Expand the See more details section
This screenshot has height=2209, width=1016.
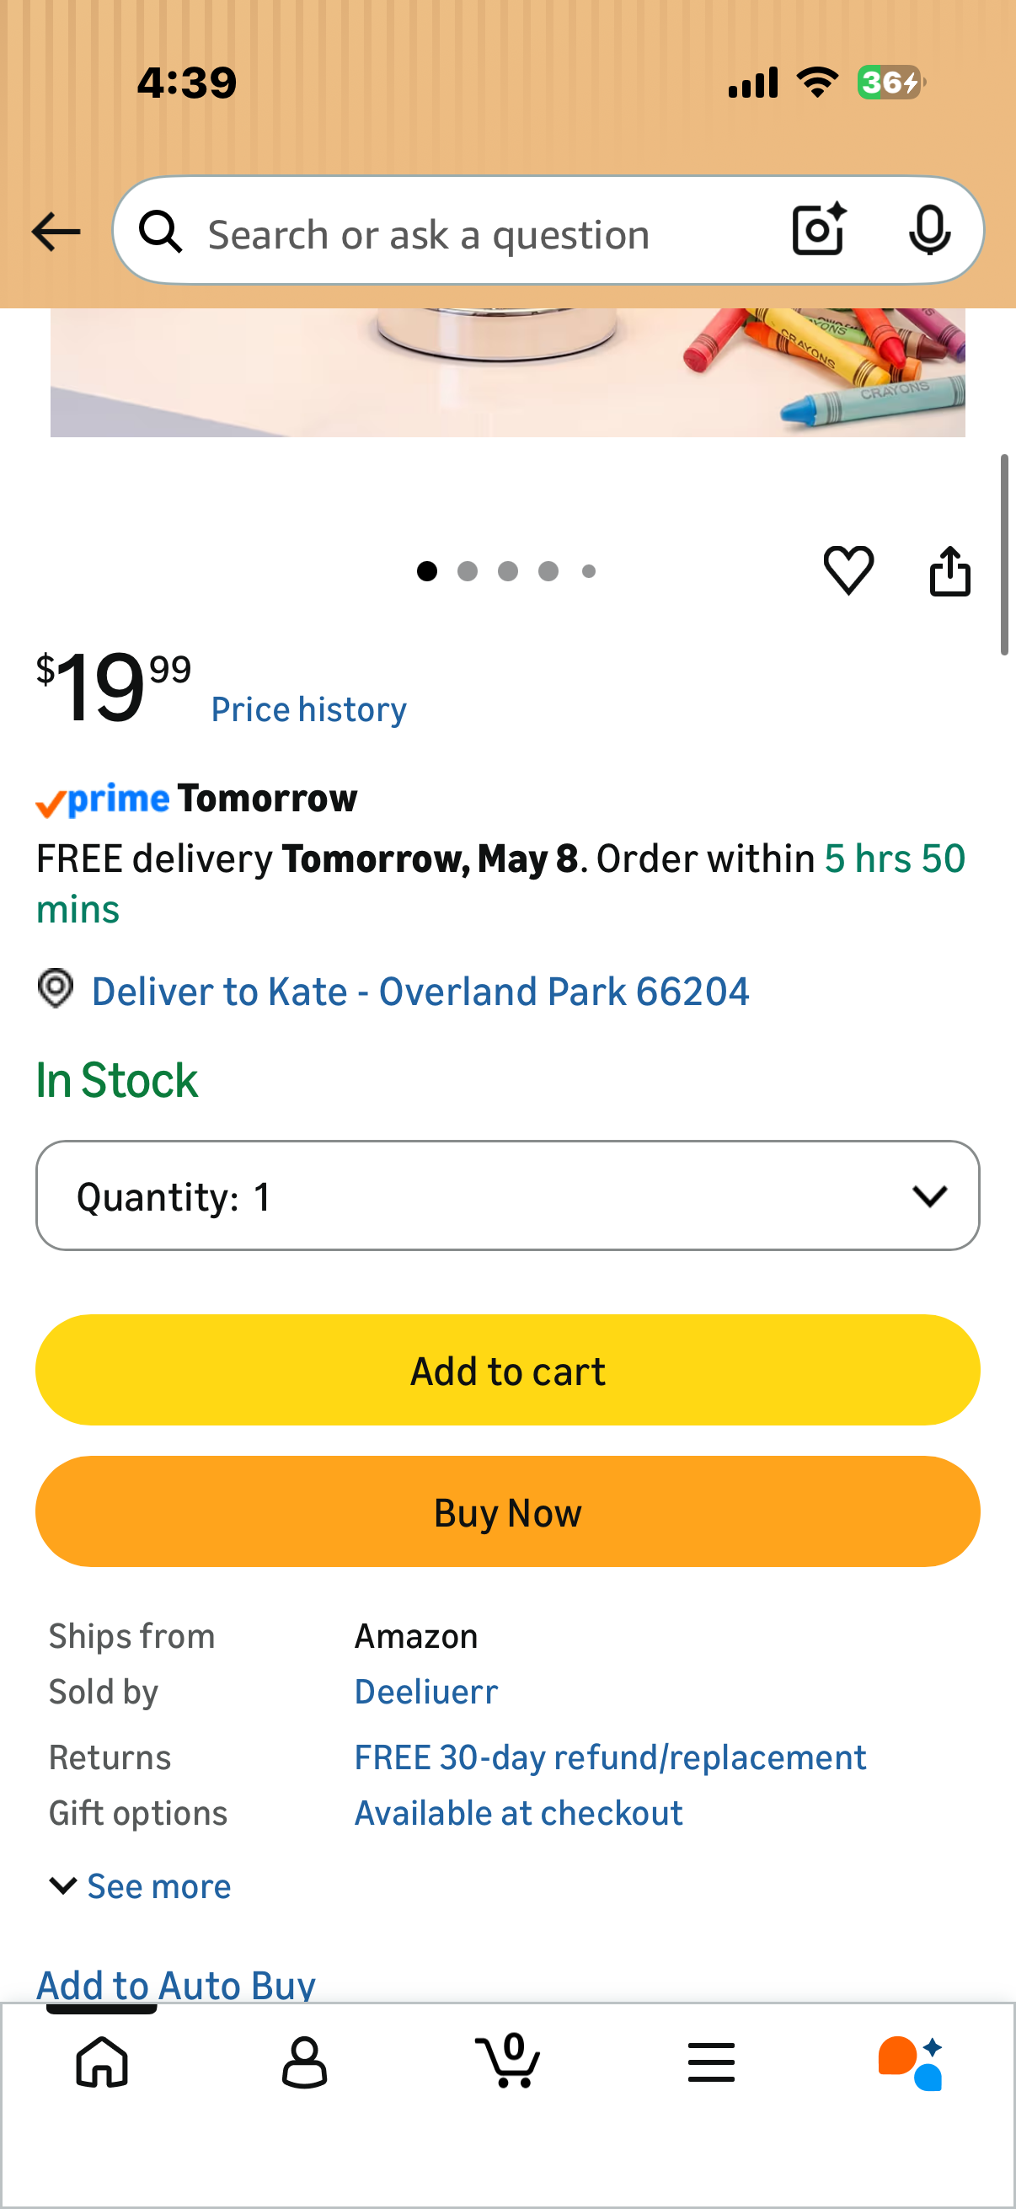[x=141, y=1885]
